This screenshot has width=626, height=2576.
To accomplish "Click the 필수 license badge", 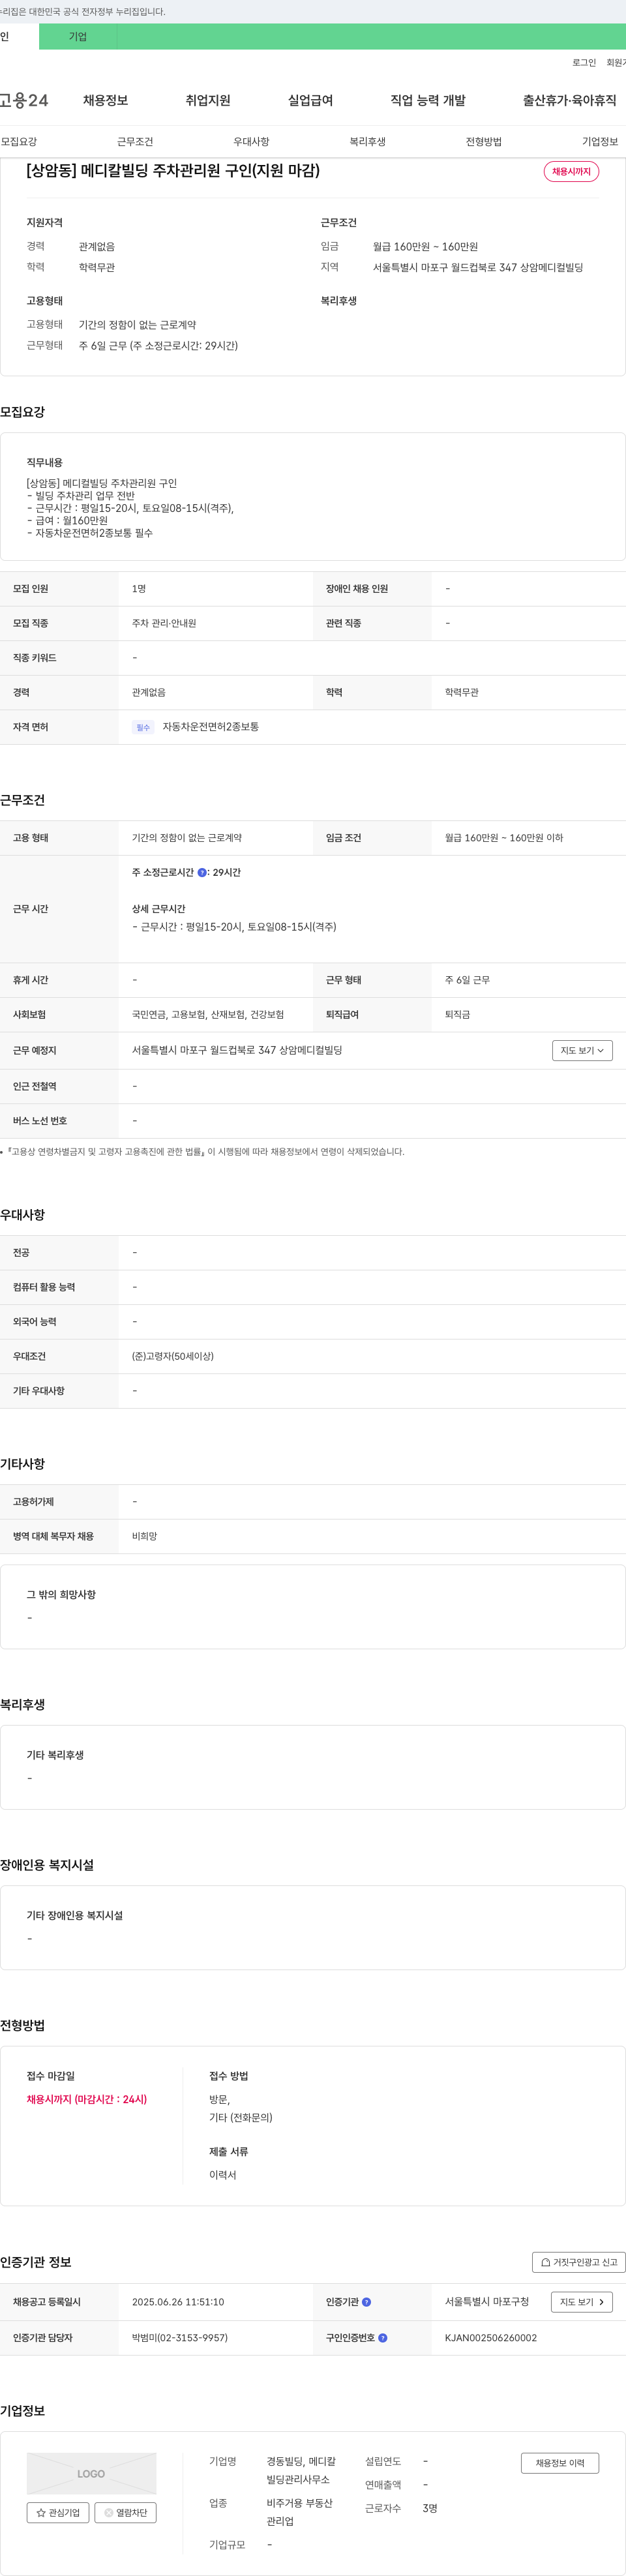I will coord(143,727).
